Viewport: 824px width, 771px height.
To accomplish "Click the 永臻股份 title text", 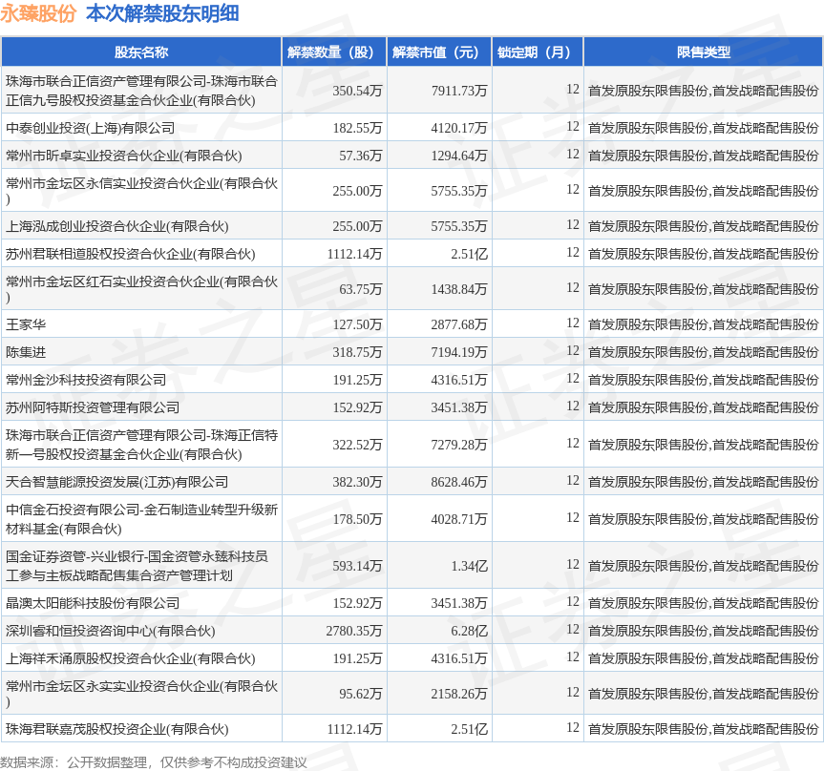I will 38,13.
